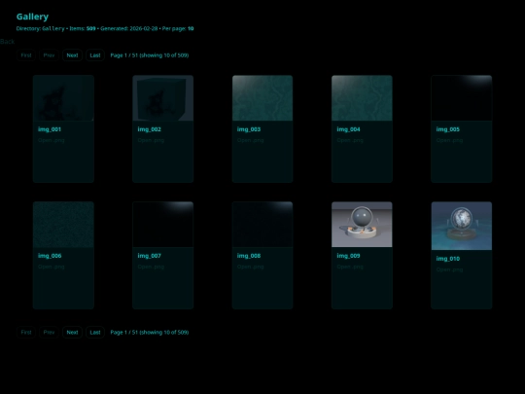
Task: Follow the Back link
Action: tap(8, 42)
